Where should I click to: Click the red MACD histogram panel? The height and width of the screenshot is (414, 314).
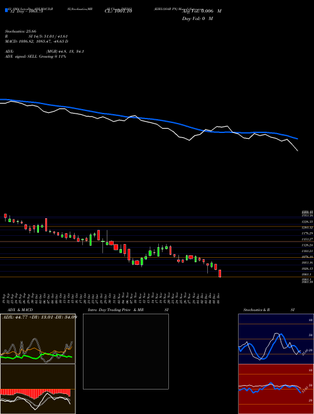(38, 389)
